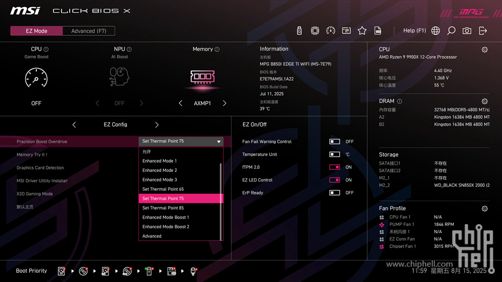Viewport: 502px width, 282px height.
Task: Toggle Fan Fail Warning Control switch
Action: coord(334,141)
